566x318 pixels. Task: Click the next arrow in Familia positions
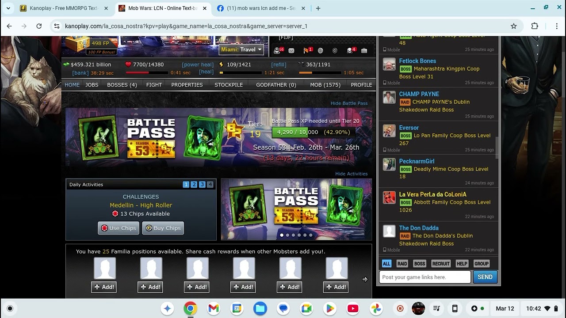pos(365,279)
